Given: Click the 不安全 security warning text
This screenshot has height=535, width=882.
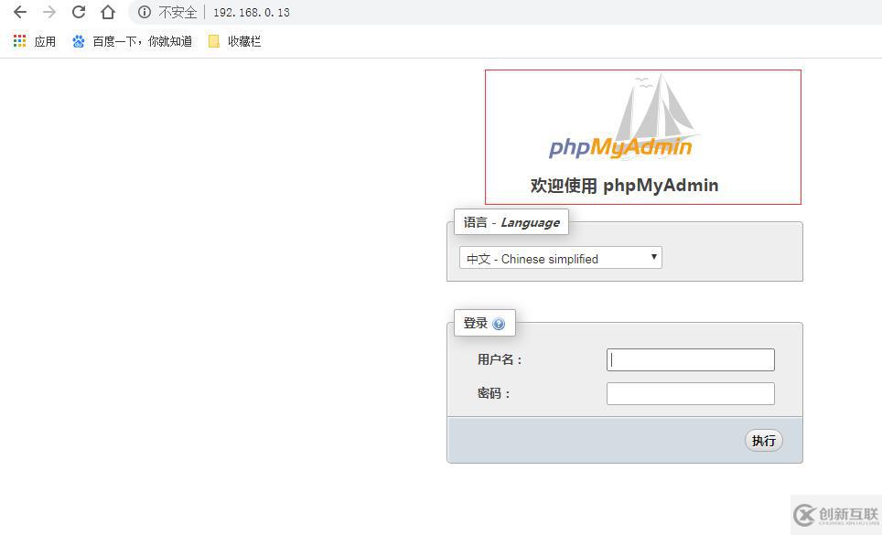Looking at the screenshot, I should [x=177, y=13].
